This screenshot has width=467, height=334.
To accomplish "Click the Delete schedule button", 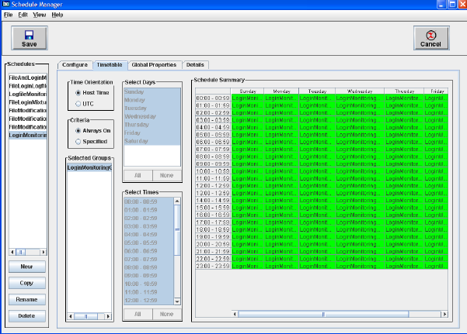I will (x=26, y=315).
